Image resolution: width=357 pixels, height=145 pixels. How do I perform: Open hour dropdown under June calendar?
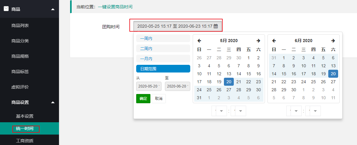coord(294,111)
